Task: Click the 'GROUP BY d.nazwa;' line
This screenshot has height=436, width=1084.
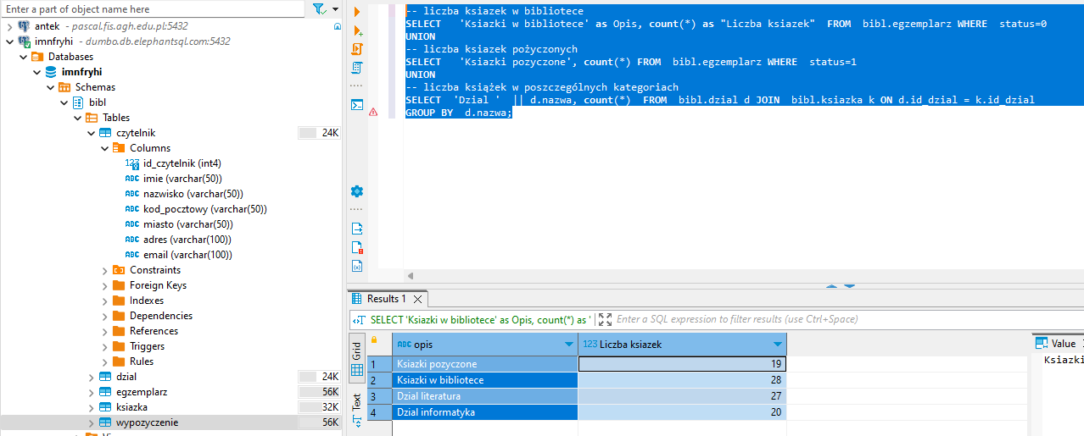Action: click(459, 113)
